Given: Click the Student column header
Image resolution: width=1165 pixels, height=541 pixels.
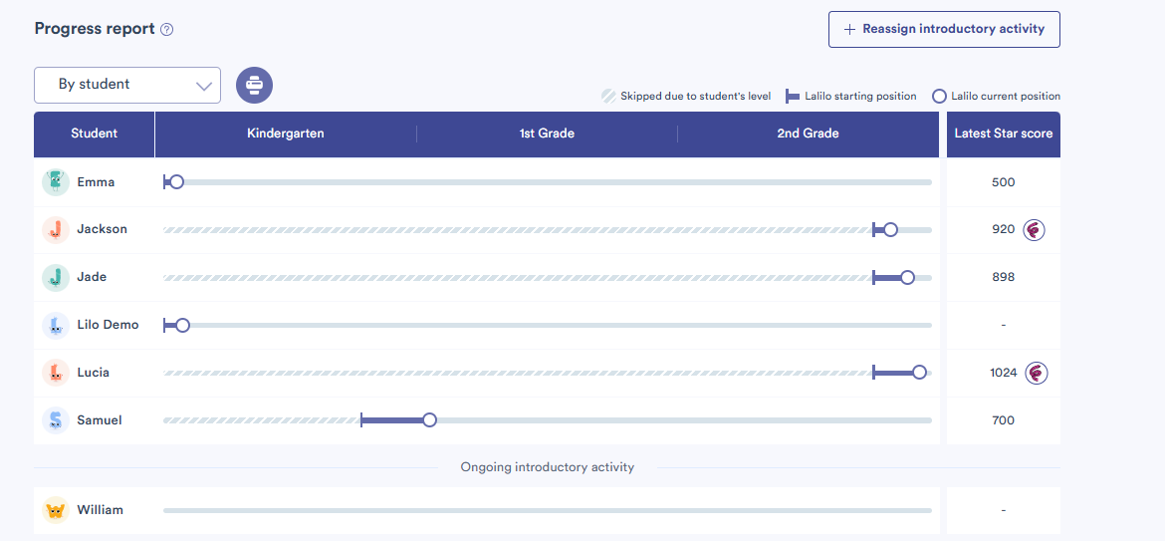Looking at the screenshot, I should (x=95, y=134).
